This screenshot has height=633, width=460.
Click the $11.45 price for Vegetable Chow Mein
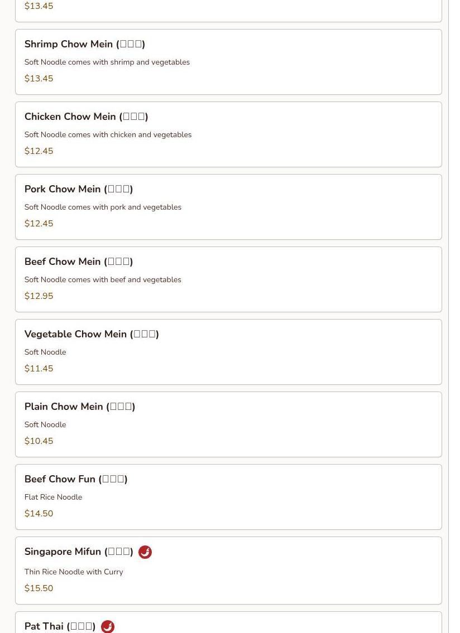click(39, 369)
